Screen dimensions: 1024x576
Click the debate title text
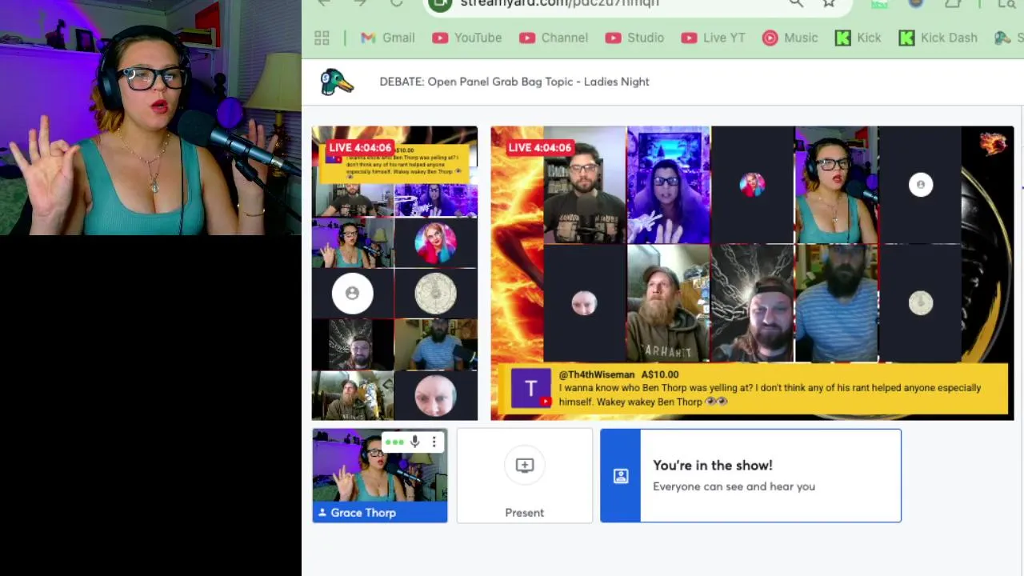pos(514,82)
